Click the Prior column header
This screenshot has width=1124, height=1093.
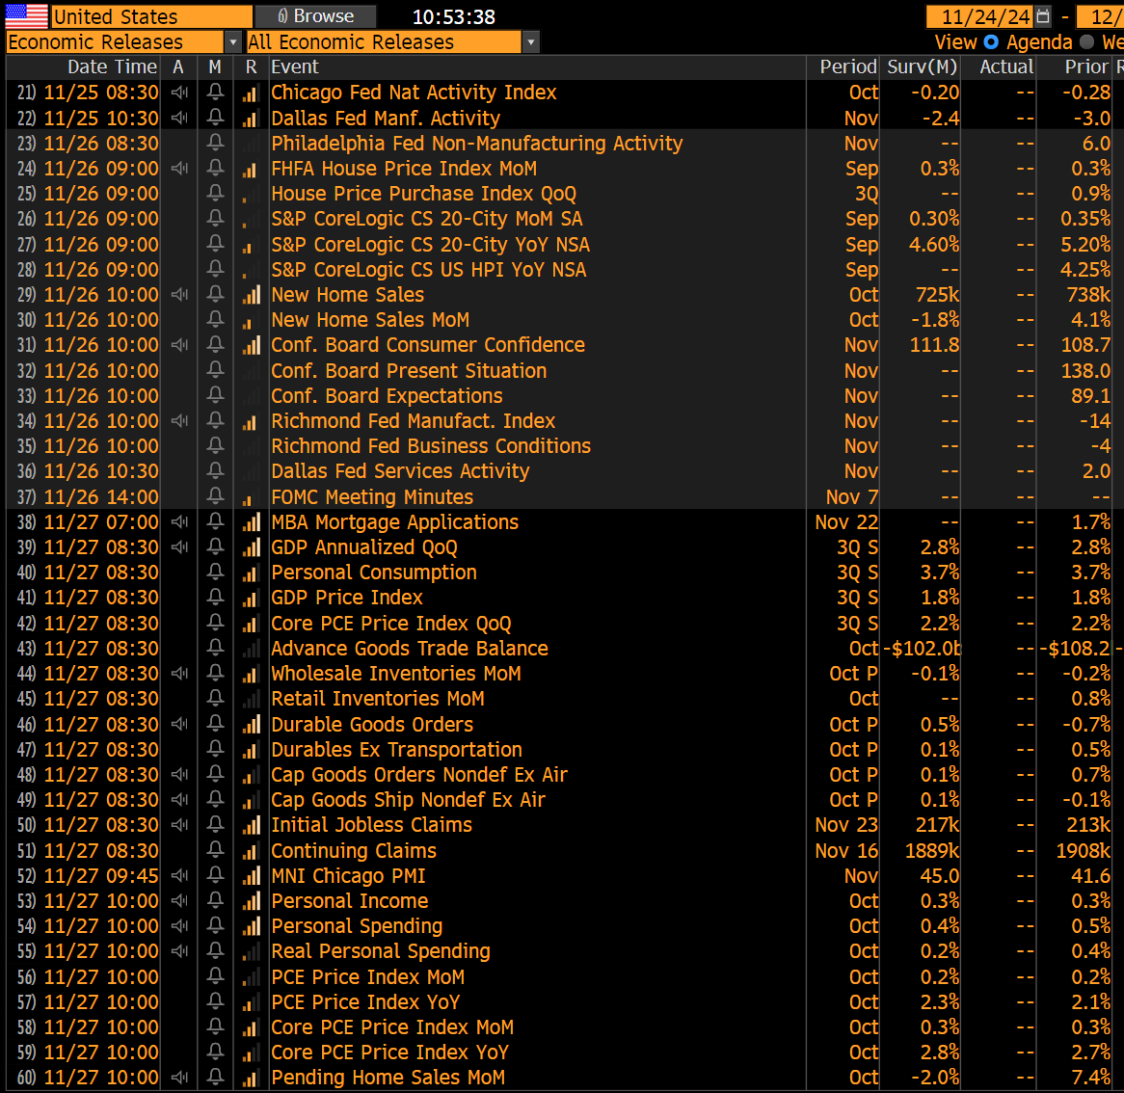coord(1086,67)
